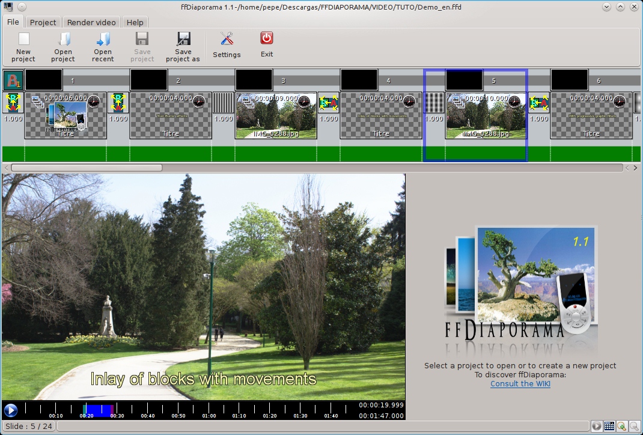Click the project background icon before slide 1
The image size is (643, 435).
tap(13, 81)
